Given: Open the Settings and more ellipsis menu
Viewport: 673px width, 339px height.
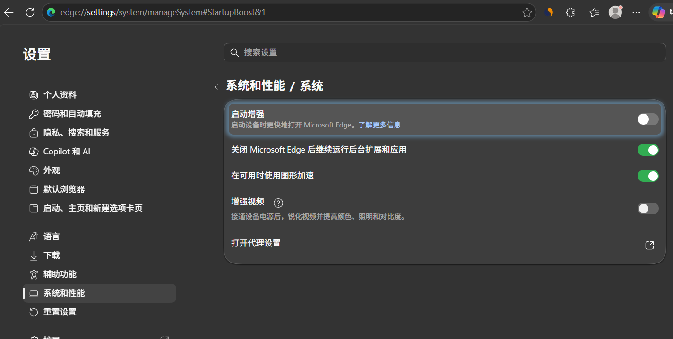Looking at the screenshot, I should [637, 13].
